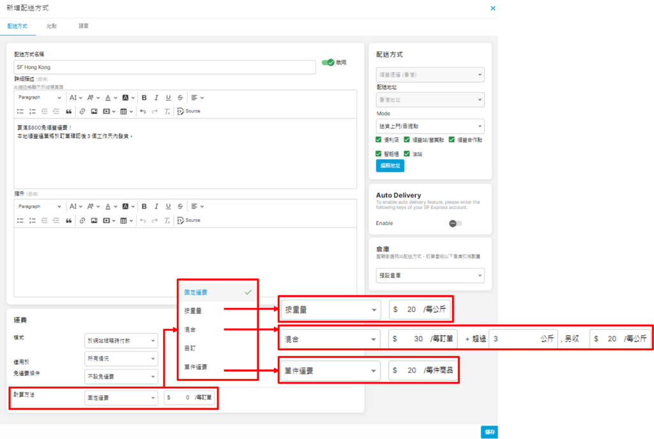Apply strikethrough in the 提示 editor toolbar
654x439 pixels.
click(x=181, y=206)
